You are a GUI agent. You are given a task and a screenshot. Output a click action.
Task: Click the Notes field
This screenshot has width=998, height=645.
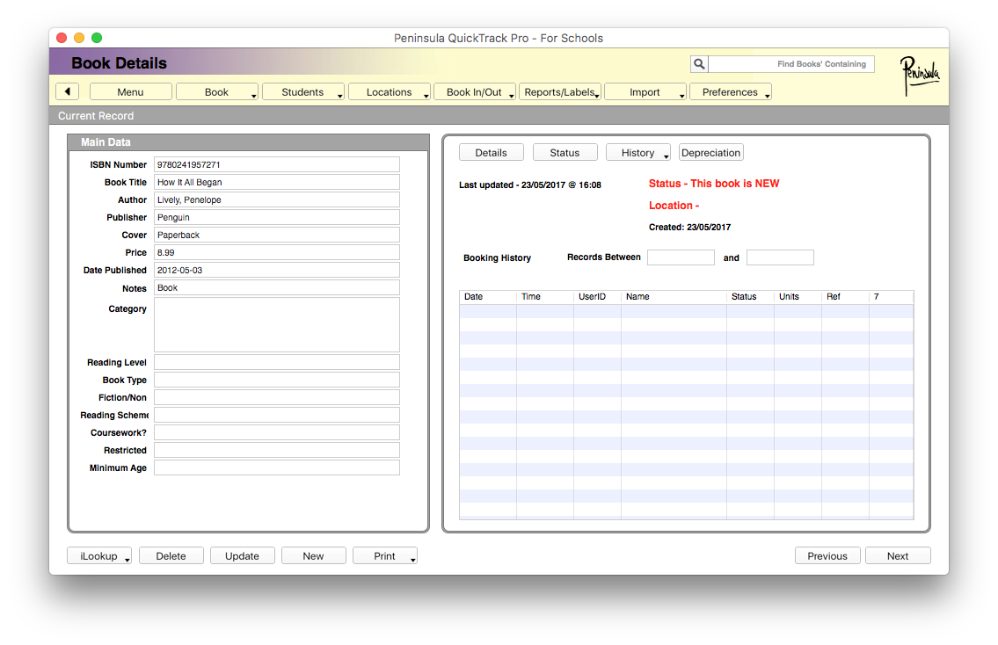click(277, 288)
